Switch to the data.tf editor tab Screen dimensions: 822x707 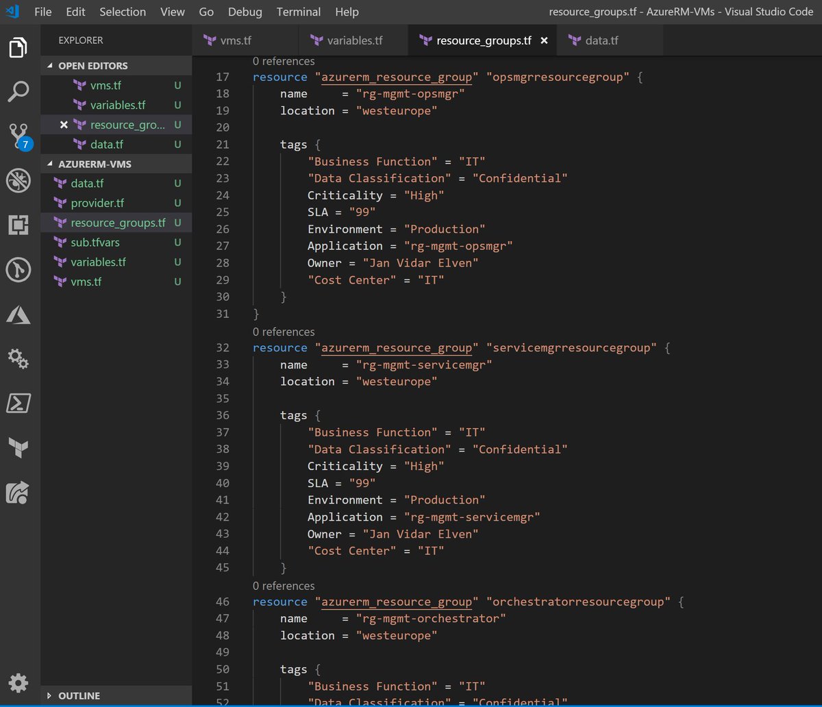(x=610, y=40)
